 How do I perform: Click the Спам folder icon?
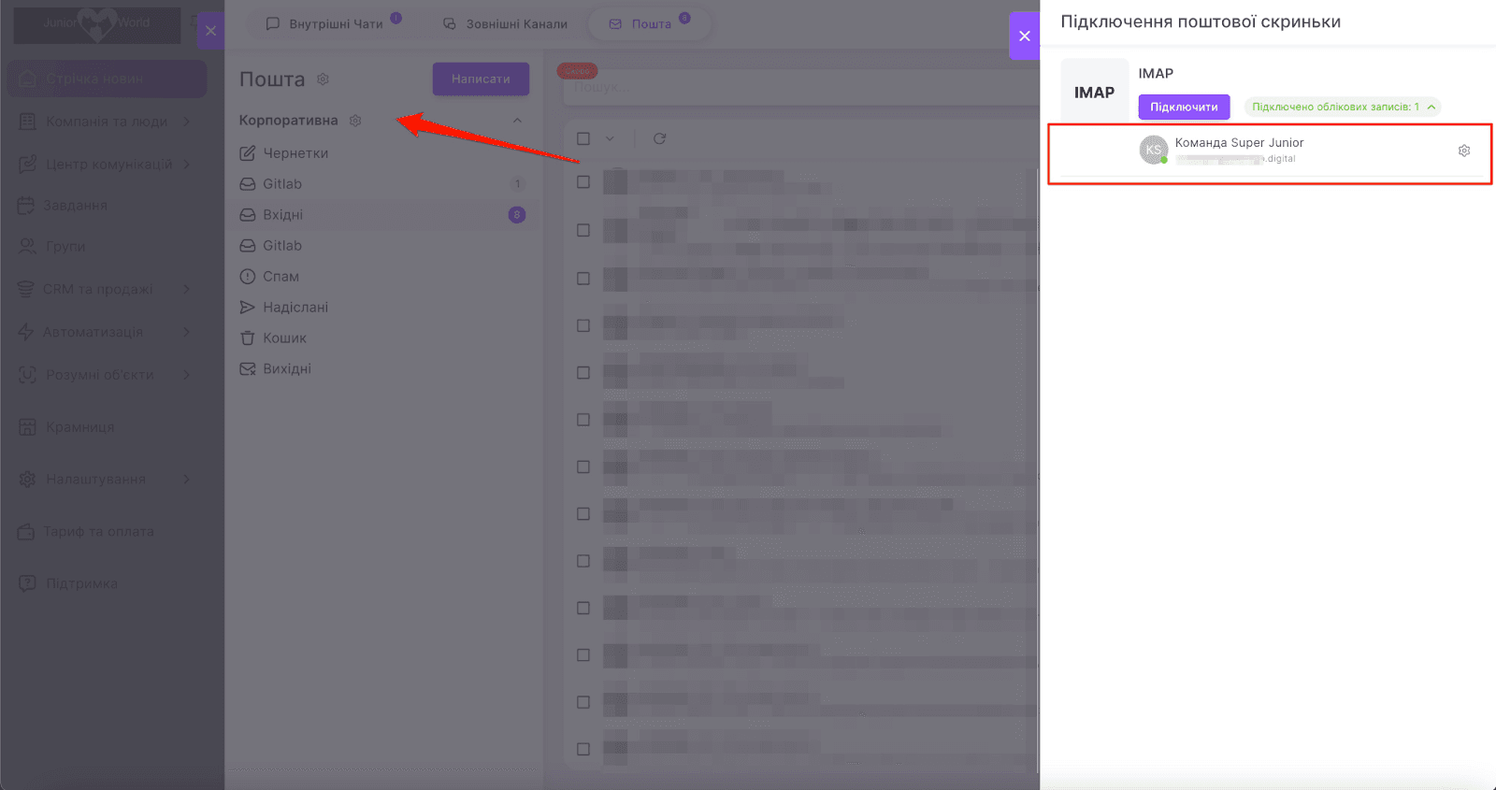[x=248, y=277]
